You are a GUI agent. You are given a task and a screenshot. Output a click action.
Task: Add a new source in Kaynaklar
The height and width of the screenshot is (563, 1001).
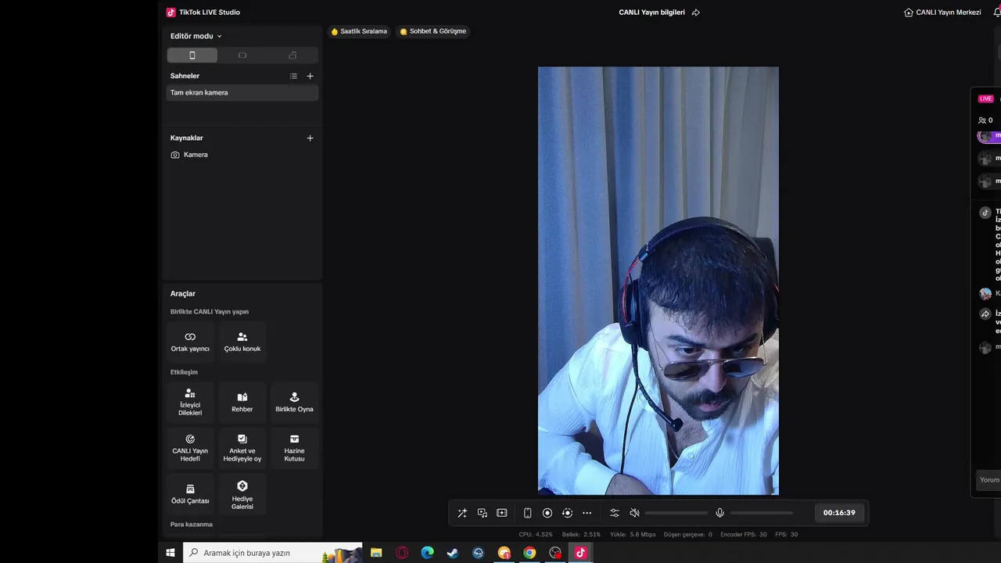310,138
